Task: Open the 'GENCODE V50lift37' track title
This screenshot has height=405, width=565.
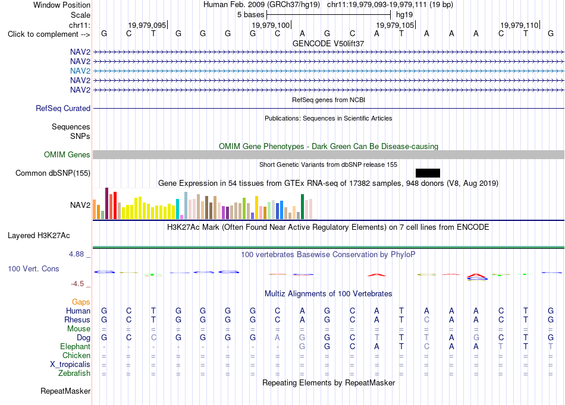Action: [328, 43]
